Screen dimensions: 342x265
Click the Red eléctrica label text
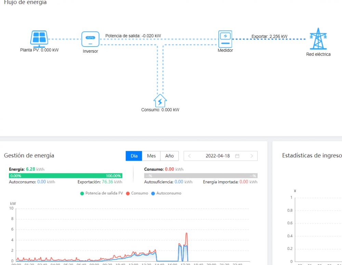click(x=318, y=54)
